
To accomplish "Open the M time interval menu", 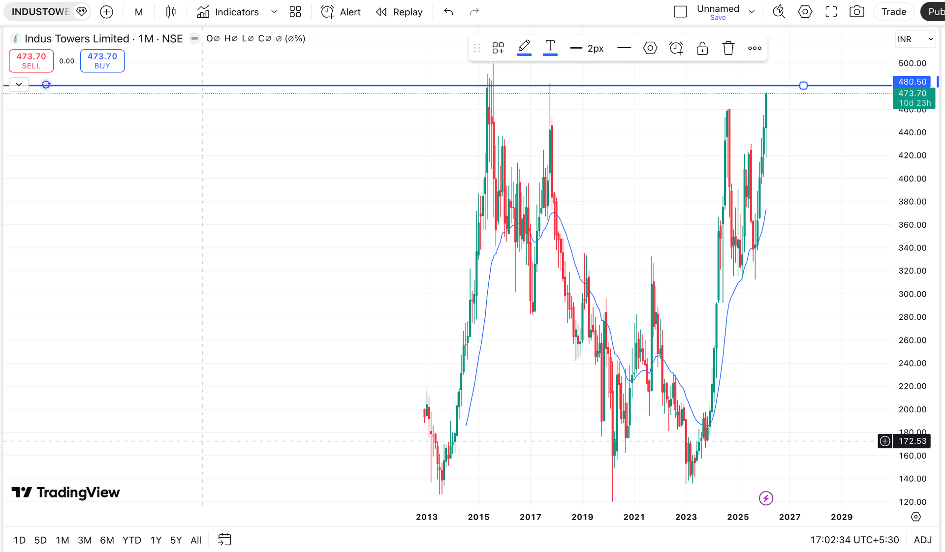I will click(139, 12).
